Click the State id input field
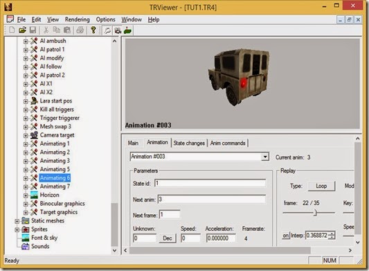This screenshot has width=369, height=271. 210,184
